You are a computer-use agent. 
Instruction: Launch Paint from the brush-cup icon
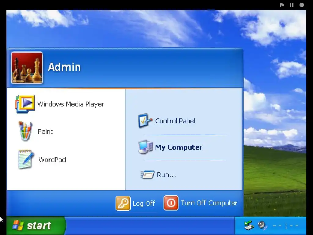point(25,131)
